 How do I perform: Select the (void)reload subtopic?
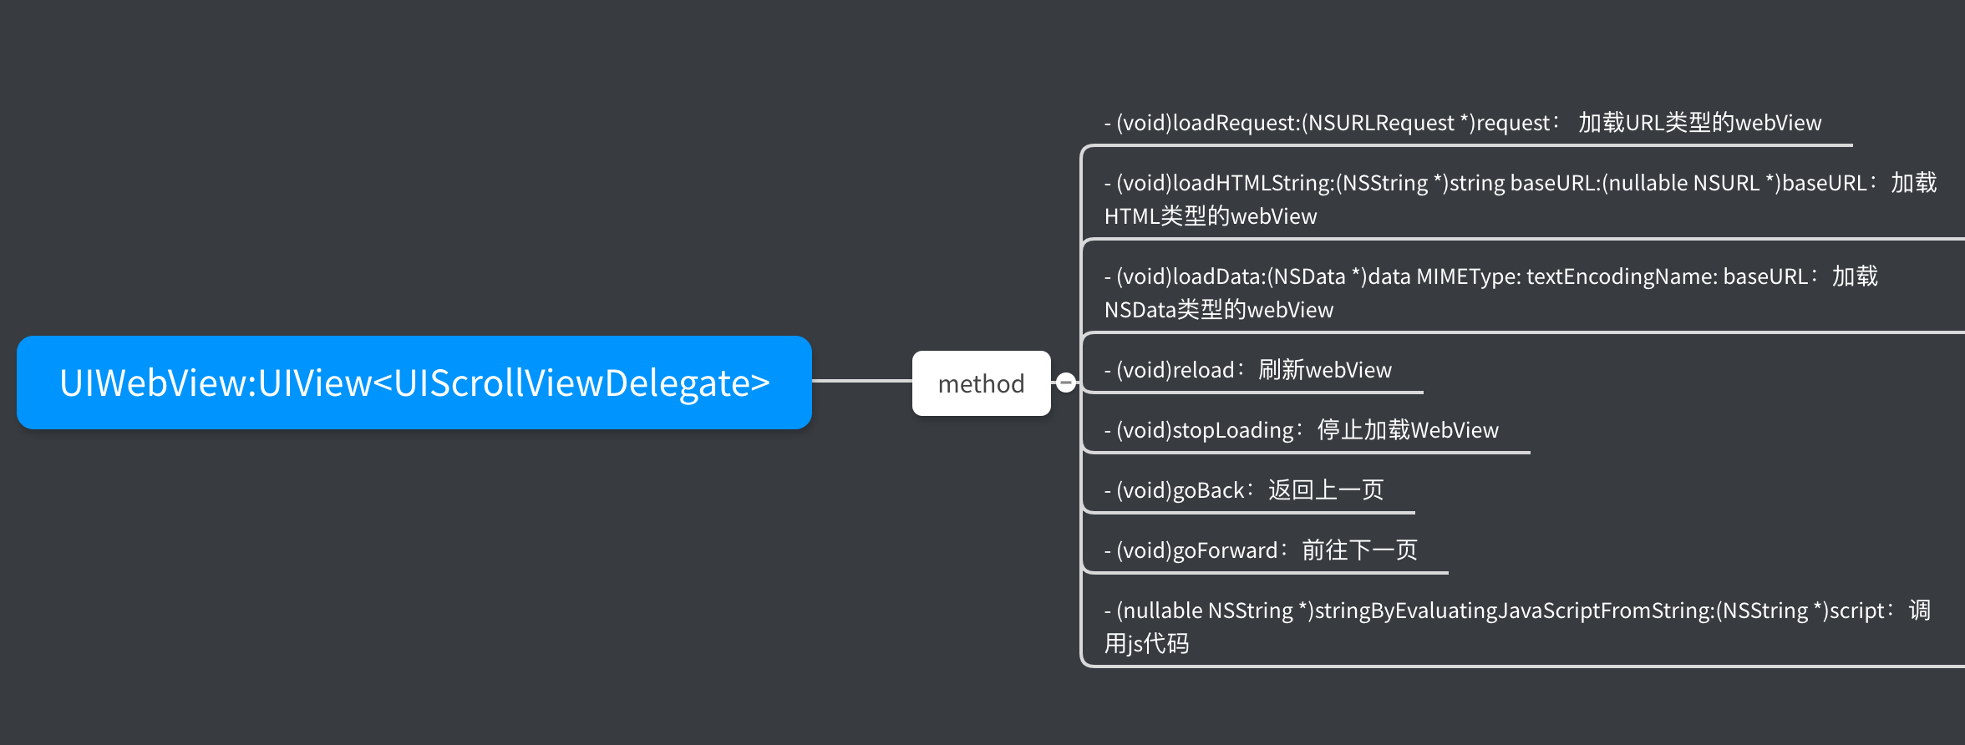click(1248, 370)
